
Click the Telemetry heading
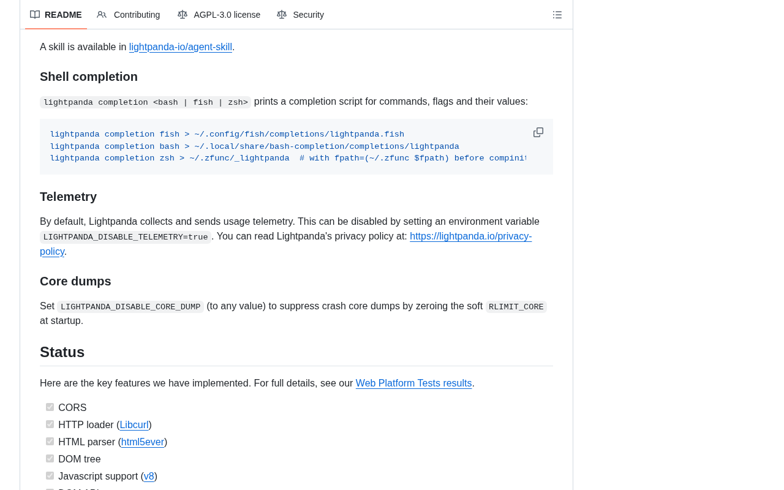pyautogui.click(x=69, y=197)
